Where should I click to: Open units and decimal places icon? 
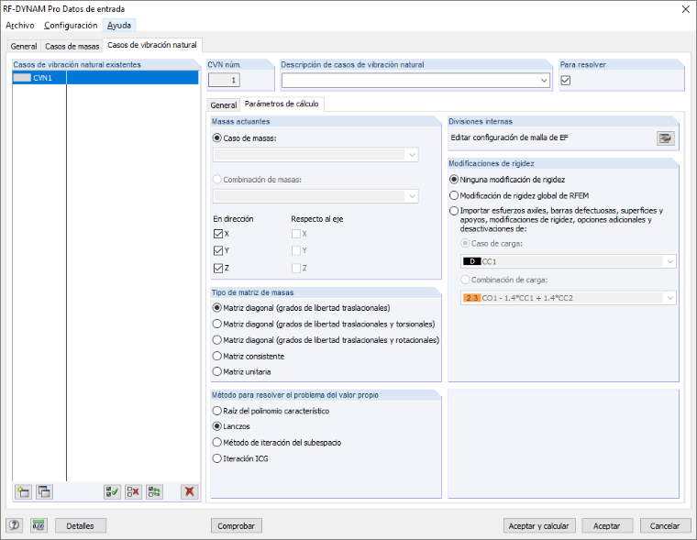click(x=39, y=525)
